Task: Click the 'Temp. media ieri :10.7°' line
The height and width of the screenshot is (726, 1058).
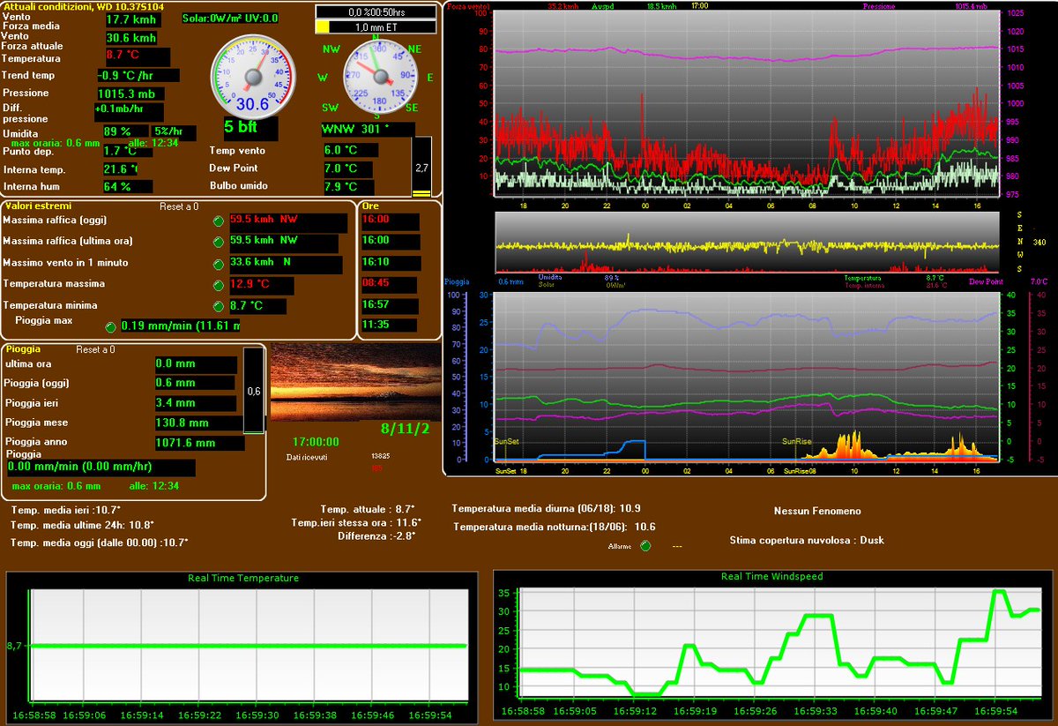Action: tap(66, 511)
